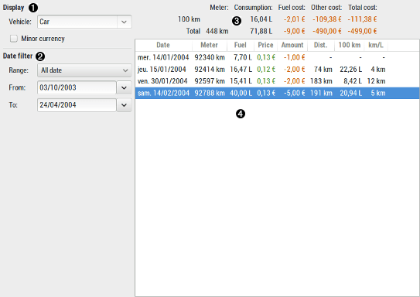
Task: Click fuel value 16,47 L
Action: tap(241, 70)
